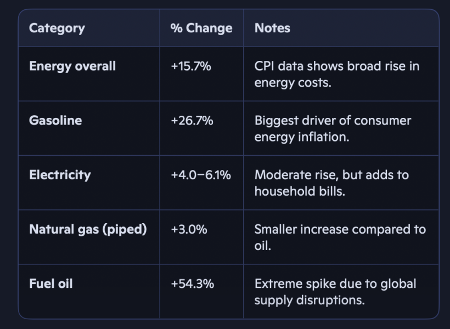Select the Energy overall row label

pos(72,66)
